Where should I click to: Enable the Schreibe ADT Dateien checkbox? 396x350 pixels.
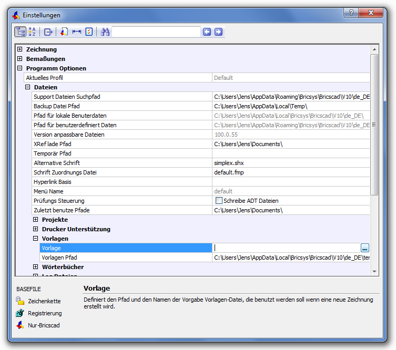click(x=219, y=201)
